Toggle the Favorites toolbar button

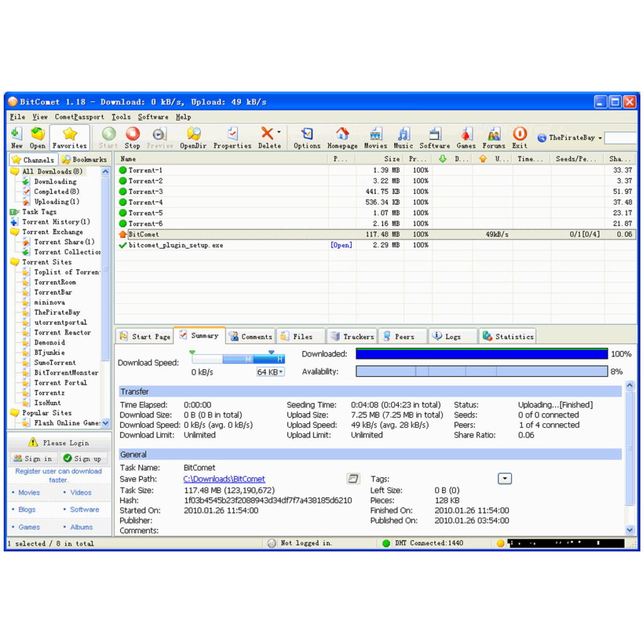[70, 138]
